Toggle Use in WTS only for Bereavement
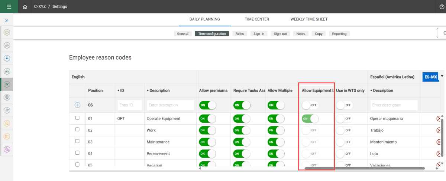Image resolution: width=446 pixels, height=181 pixels. (344, 154)
